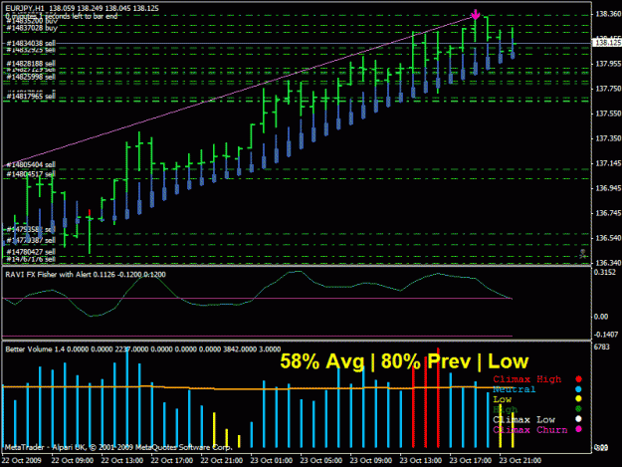
Task: Click the 136.945 price axis label
Action: tap(608, 188)
